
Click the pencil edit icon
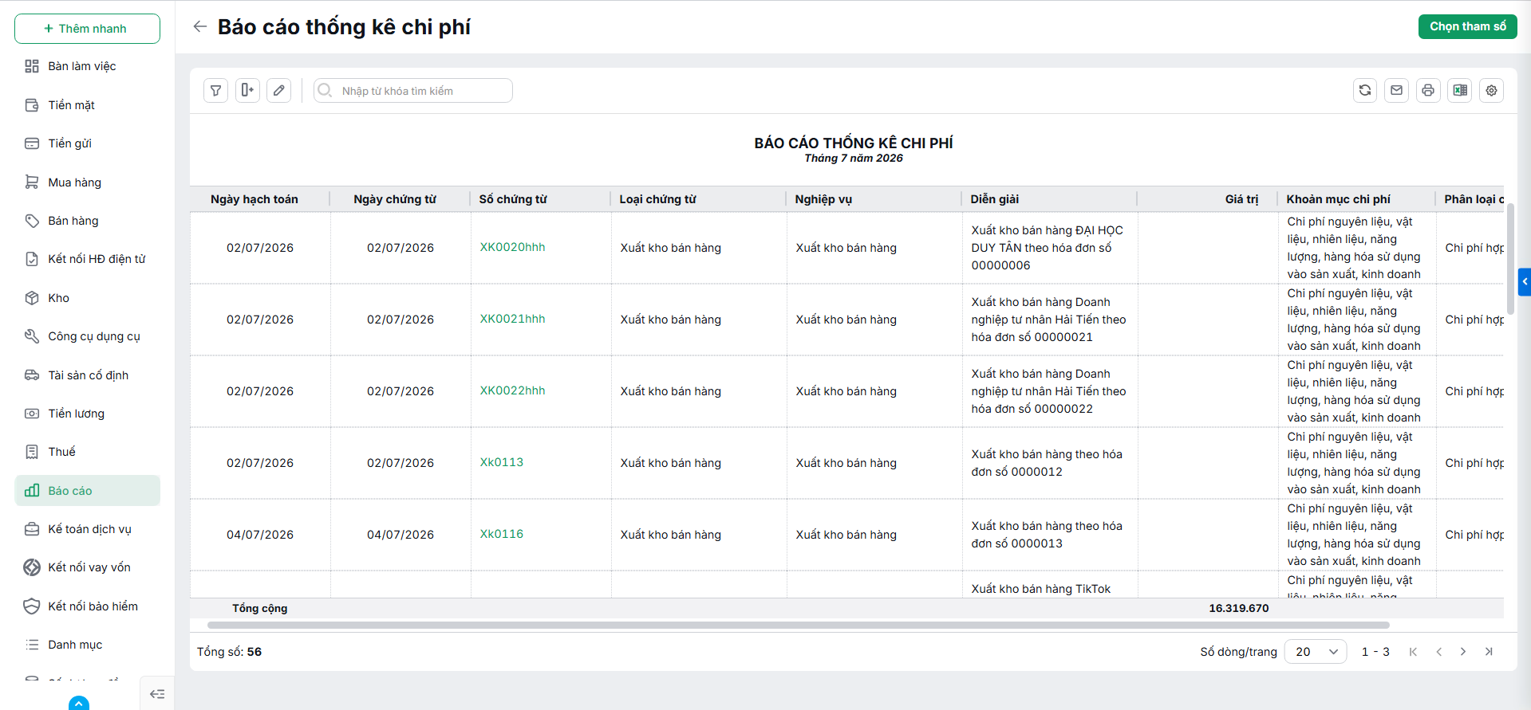(278, 91)
